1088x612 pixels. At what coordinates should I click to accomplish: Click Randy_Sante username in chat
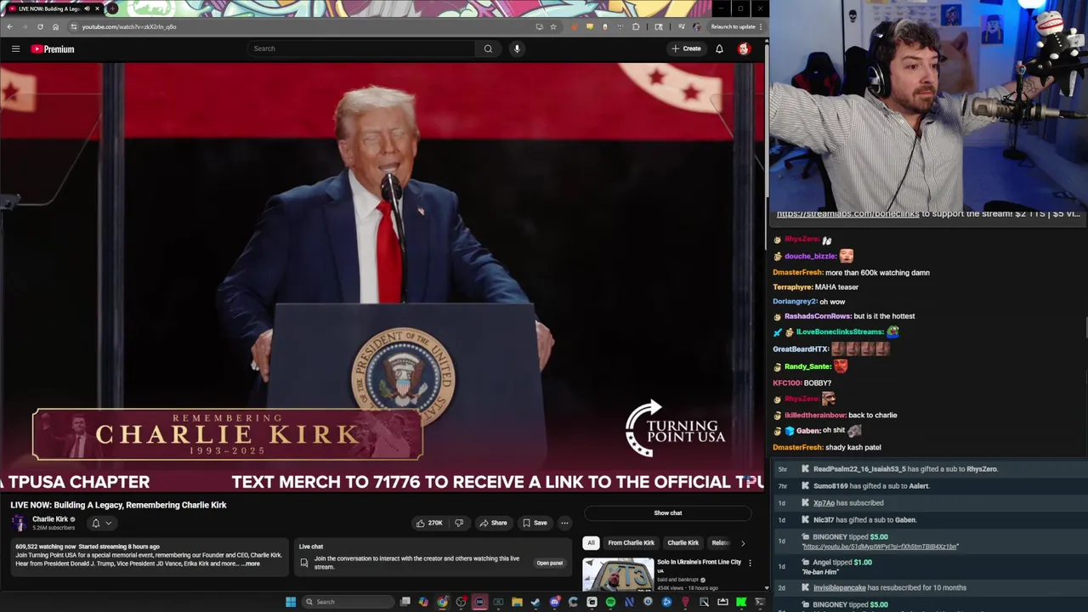click(807, 366)
